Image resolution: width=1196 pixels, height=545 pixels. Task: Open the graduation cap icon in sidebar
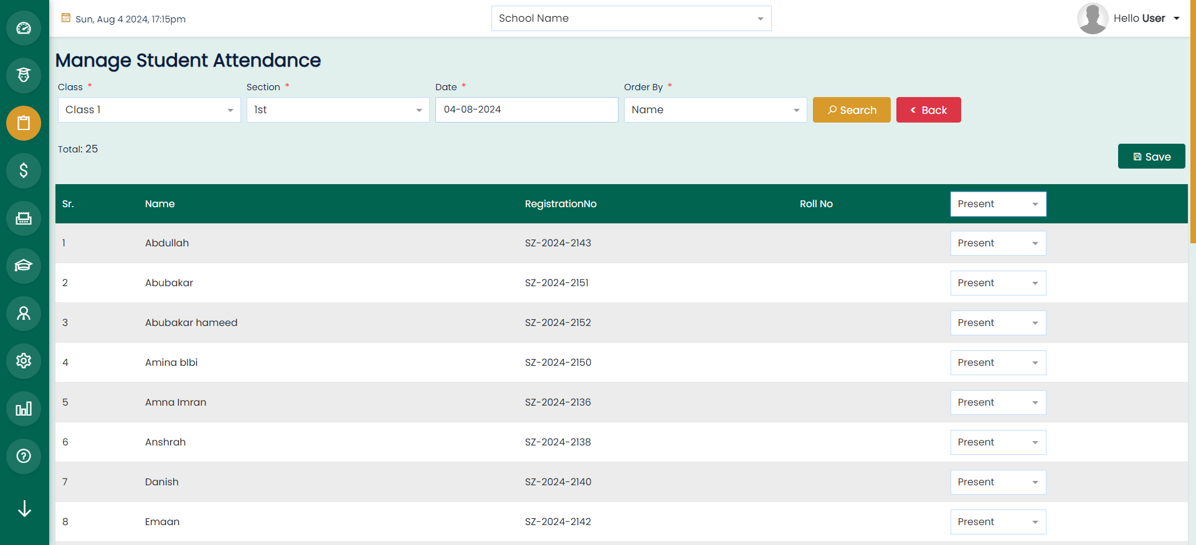[x=24, y=266]
